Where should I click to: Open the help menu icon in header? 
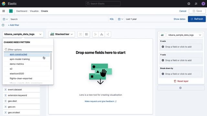pos(189,4)
